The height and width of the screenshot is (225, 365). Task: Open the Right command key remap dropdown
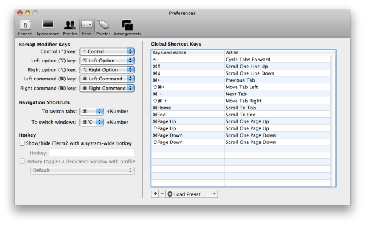107,88
